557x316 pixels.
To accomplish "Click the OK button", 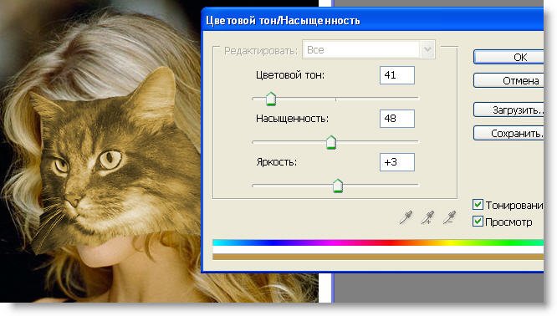I will coord(508,57).
